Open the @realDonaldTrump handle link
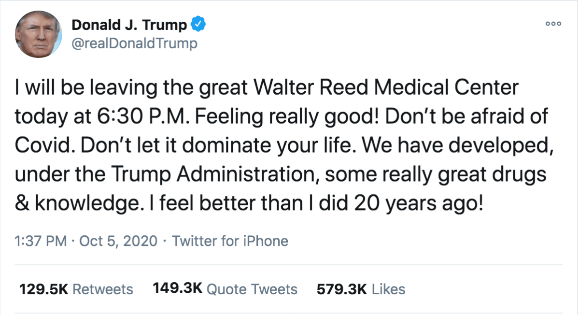The height and width of the screenshot is (315, 579). tap(134, 43)
